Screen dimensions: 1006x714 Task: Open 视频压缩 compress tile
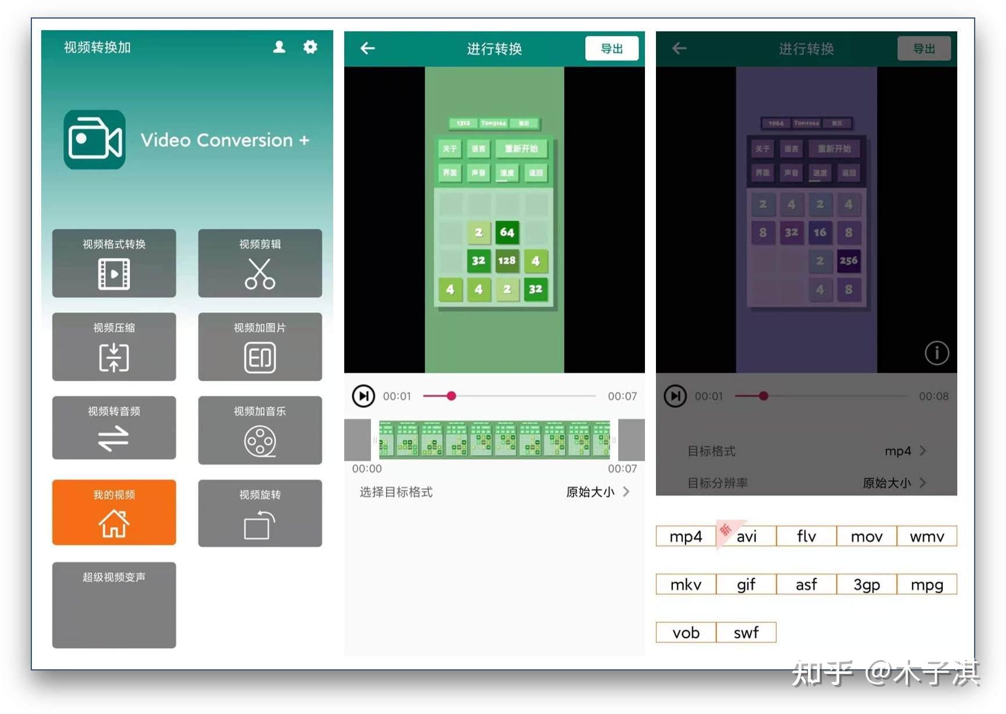click(x=114, y=347)
